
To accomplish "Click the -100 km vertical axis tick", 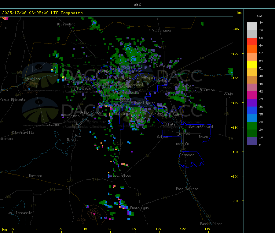I will point(235,54).
